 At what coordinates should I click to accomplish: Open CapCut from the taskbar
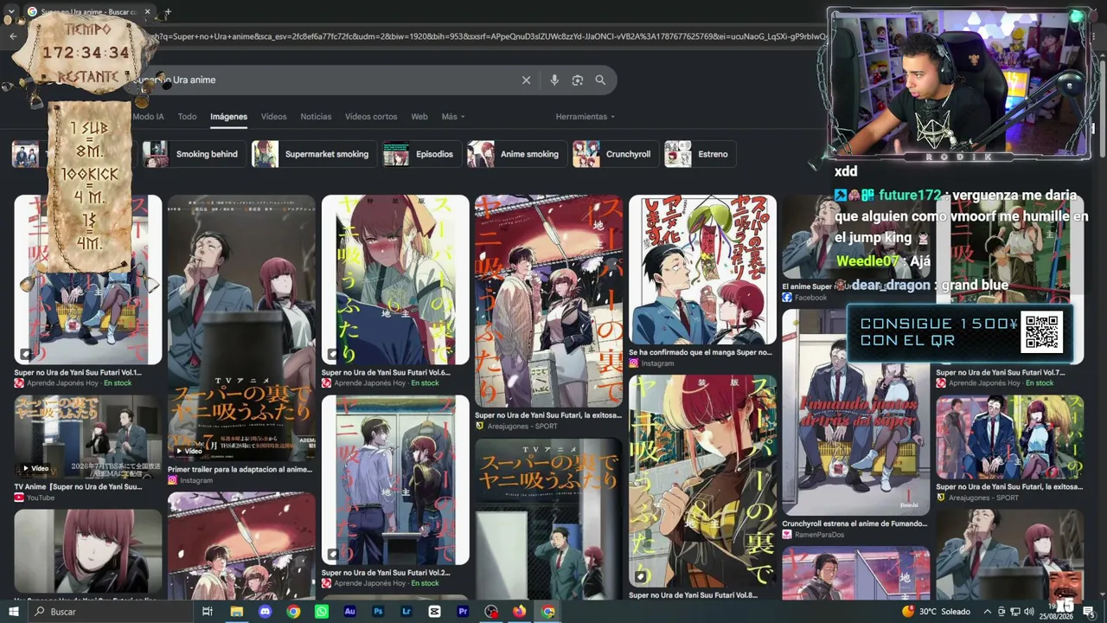click(x=435, y=612)
